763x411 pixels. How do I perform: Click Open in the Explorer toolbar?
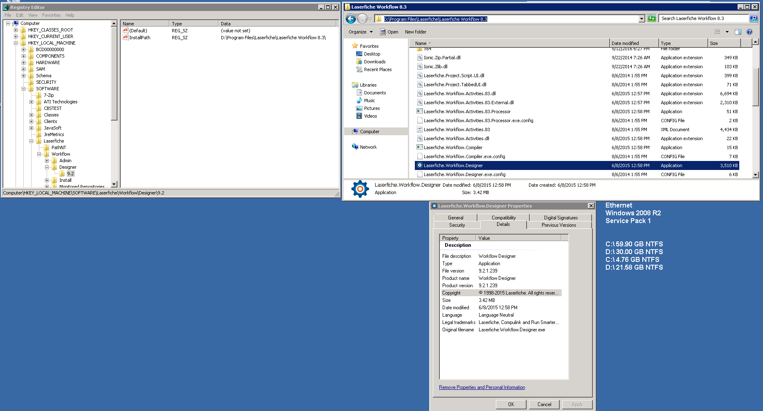pyautogui.click(x=389, y=32)
